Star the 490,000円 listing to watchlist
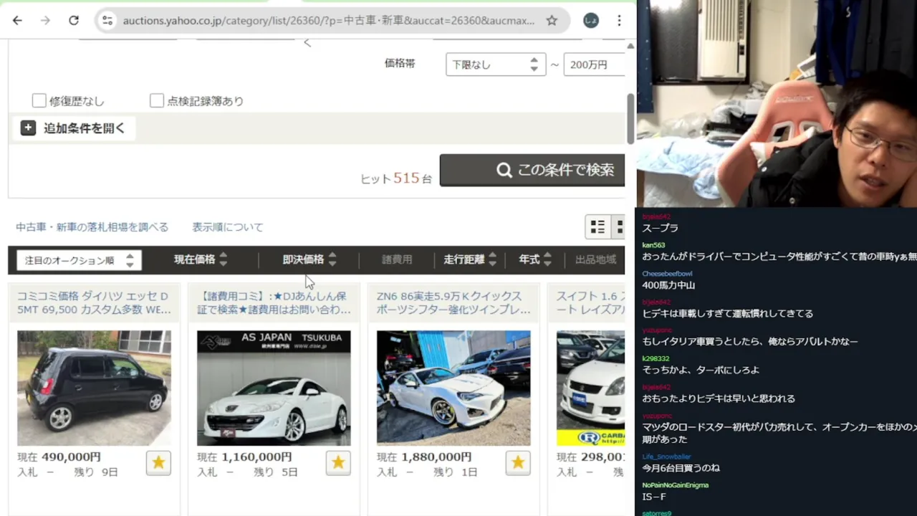917x516 pixels. coord(158,463)
